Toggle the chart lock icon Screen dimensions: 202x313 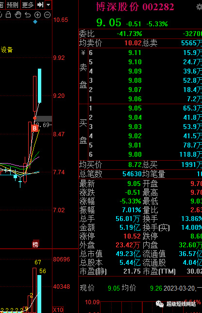[x=8, y=15]
